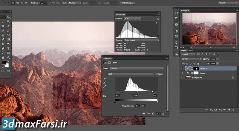
Task: Delete the Levels adjustment layer in Properties
Action: coord(163,114)
